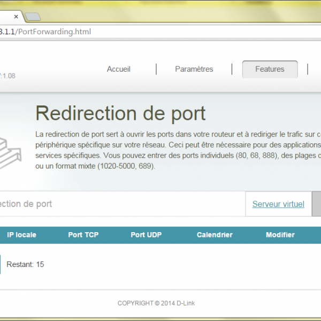
Task: Select the Port UDP column header
Action: 146,235
